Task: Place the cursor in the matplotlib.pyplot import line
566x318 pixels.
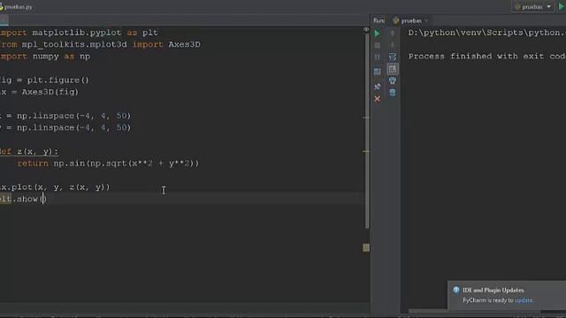Action: click(x=79, y=33)
